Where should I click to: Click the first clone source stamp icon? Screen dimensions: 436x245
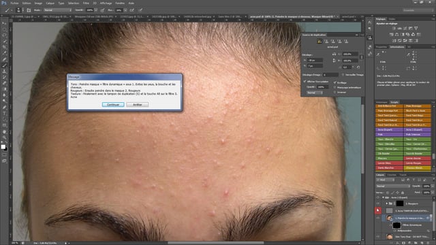tap(320, 42)
